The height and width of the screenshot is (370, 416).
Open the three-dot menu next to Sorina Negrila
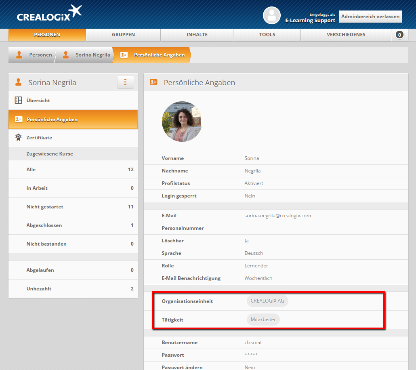[126, 82]
